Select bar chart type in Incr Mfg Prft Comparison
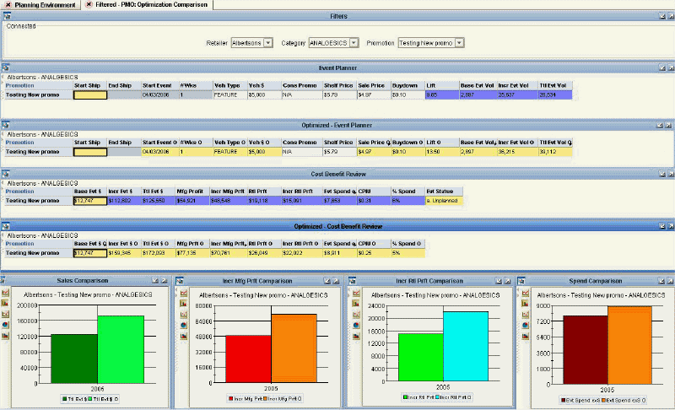The image size is (675, 410). pos(184,304)
